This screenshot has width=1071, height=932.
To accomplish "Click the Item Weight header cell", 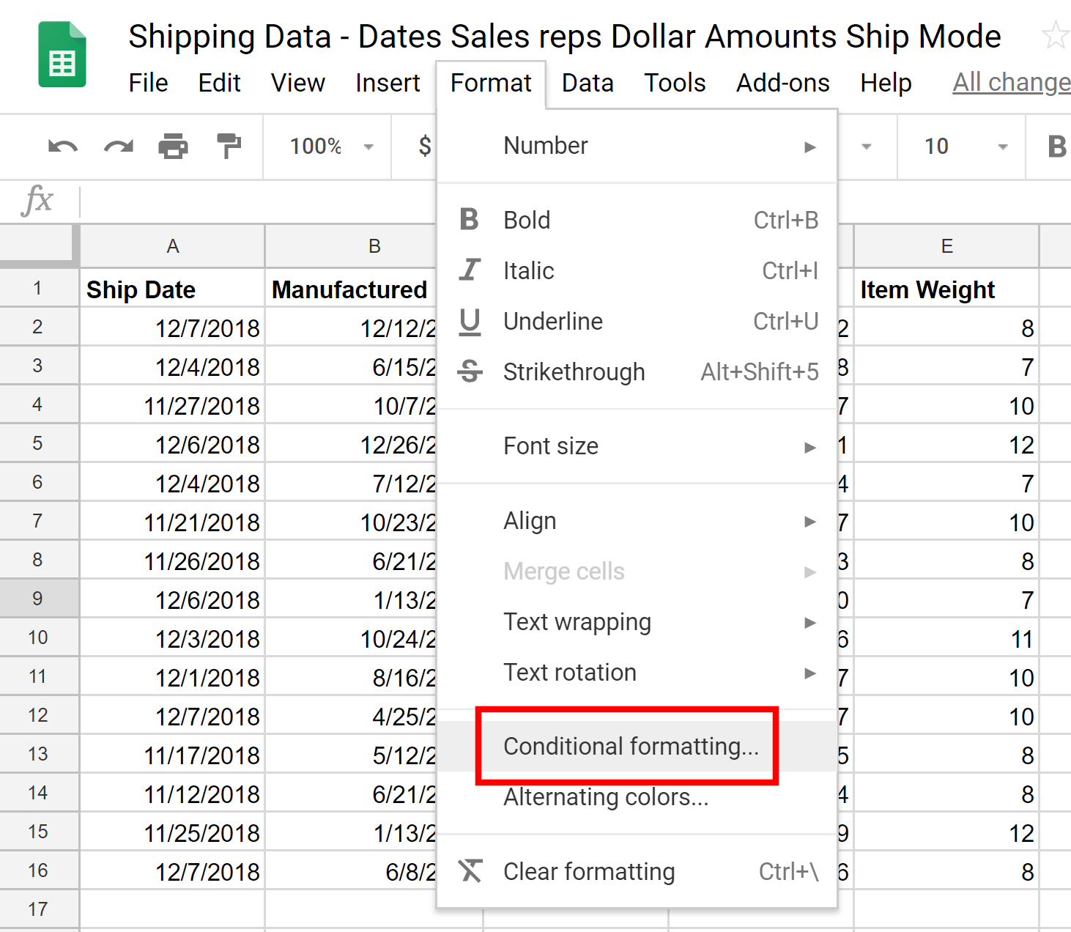I will (x=946, y=289).
